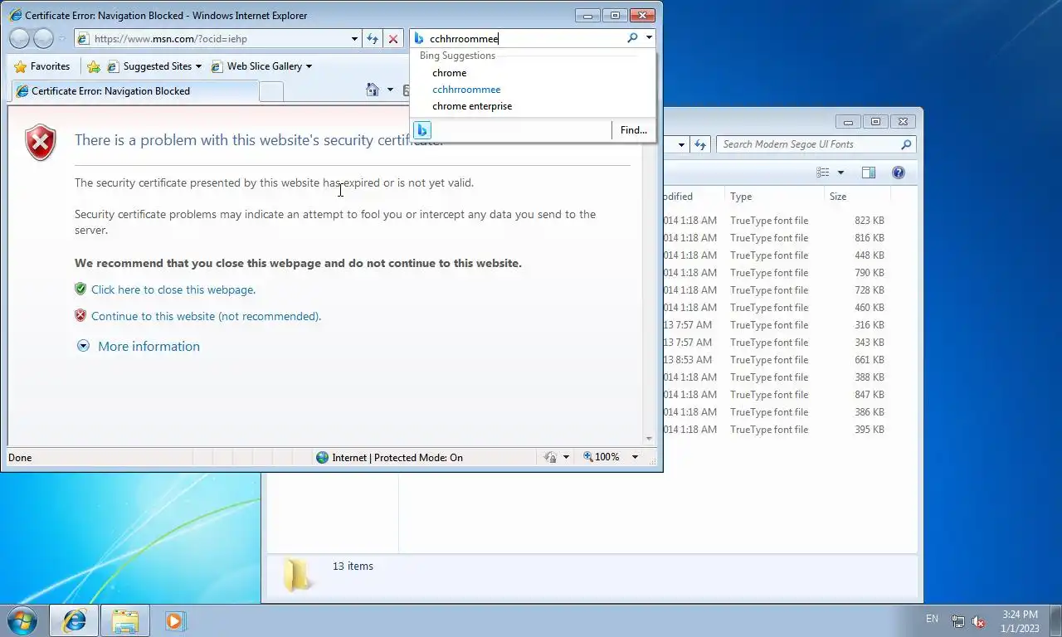Screen dimensions: 1062x637
Task: Expand the address bar autocomplete dropdown
Action: click(354, 38)
